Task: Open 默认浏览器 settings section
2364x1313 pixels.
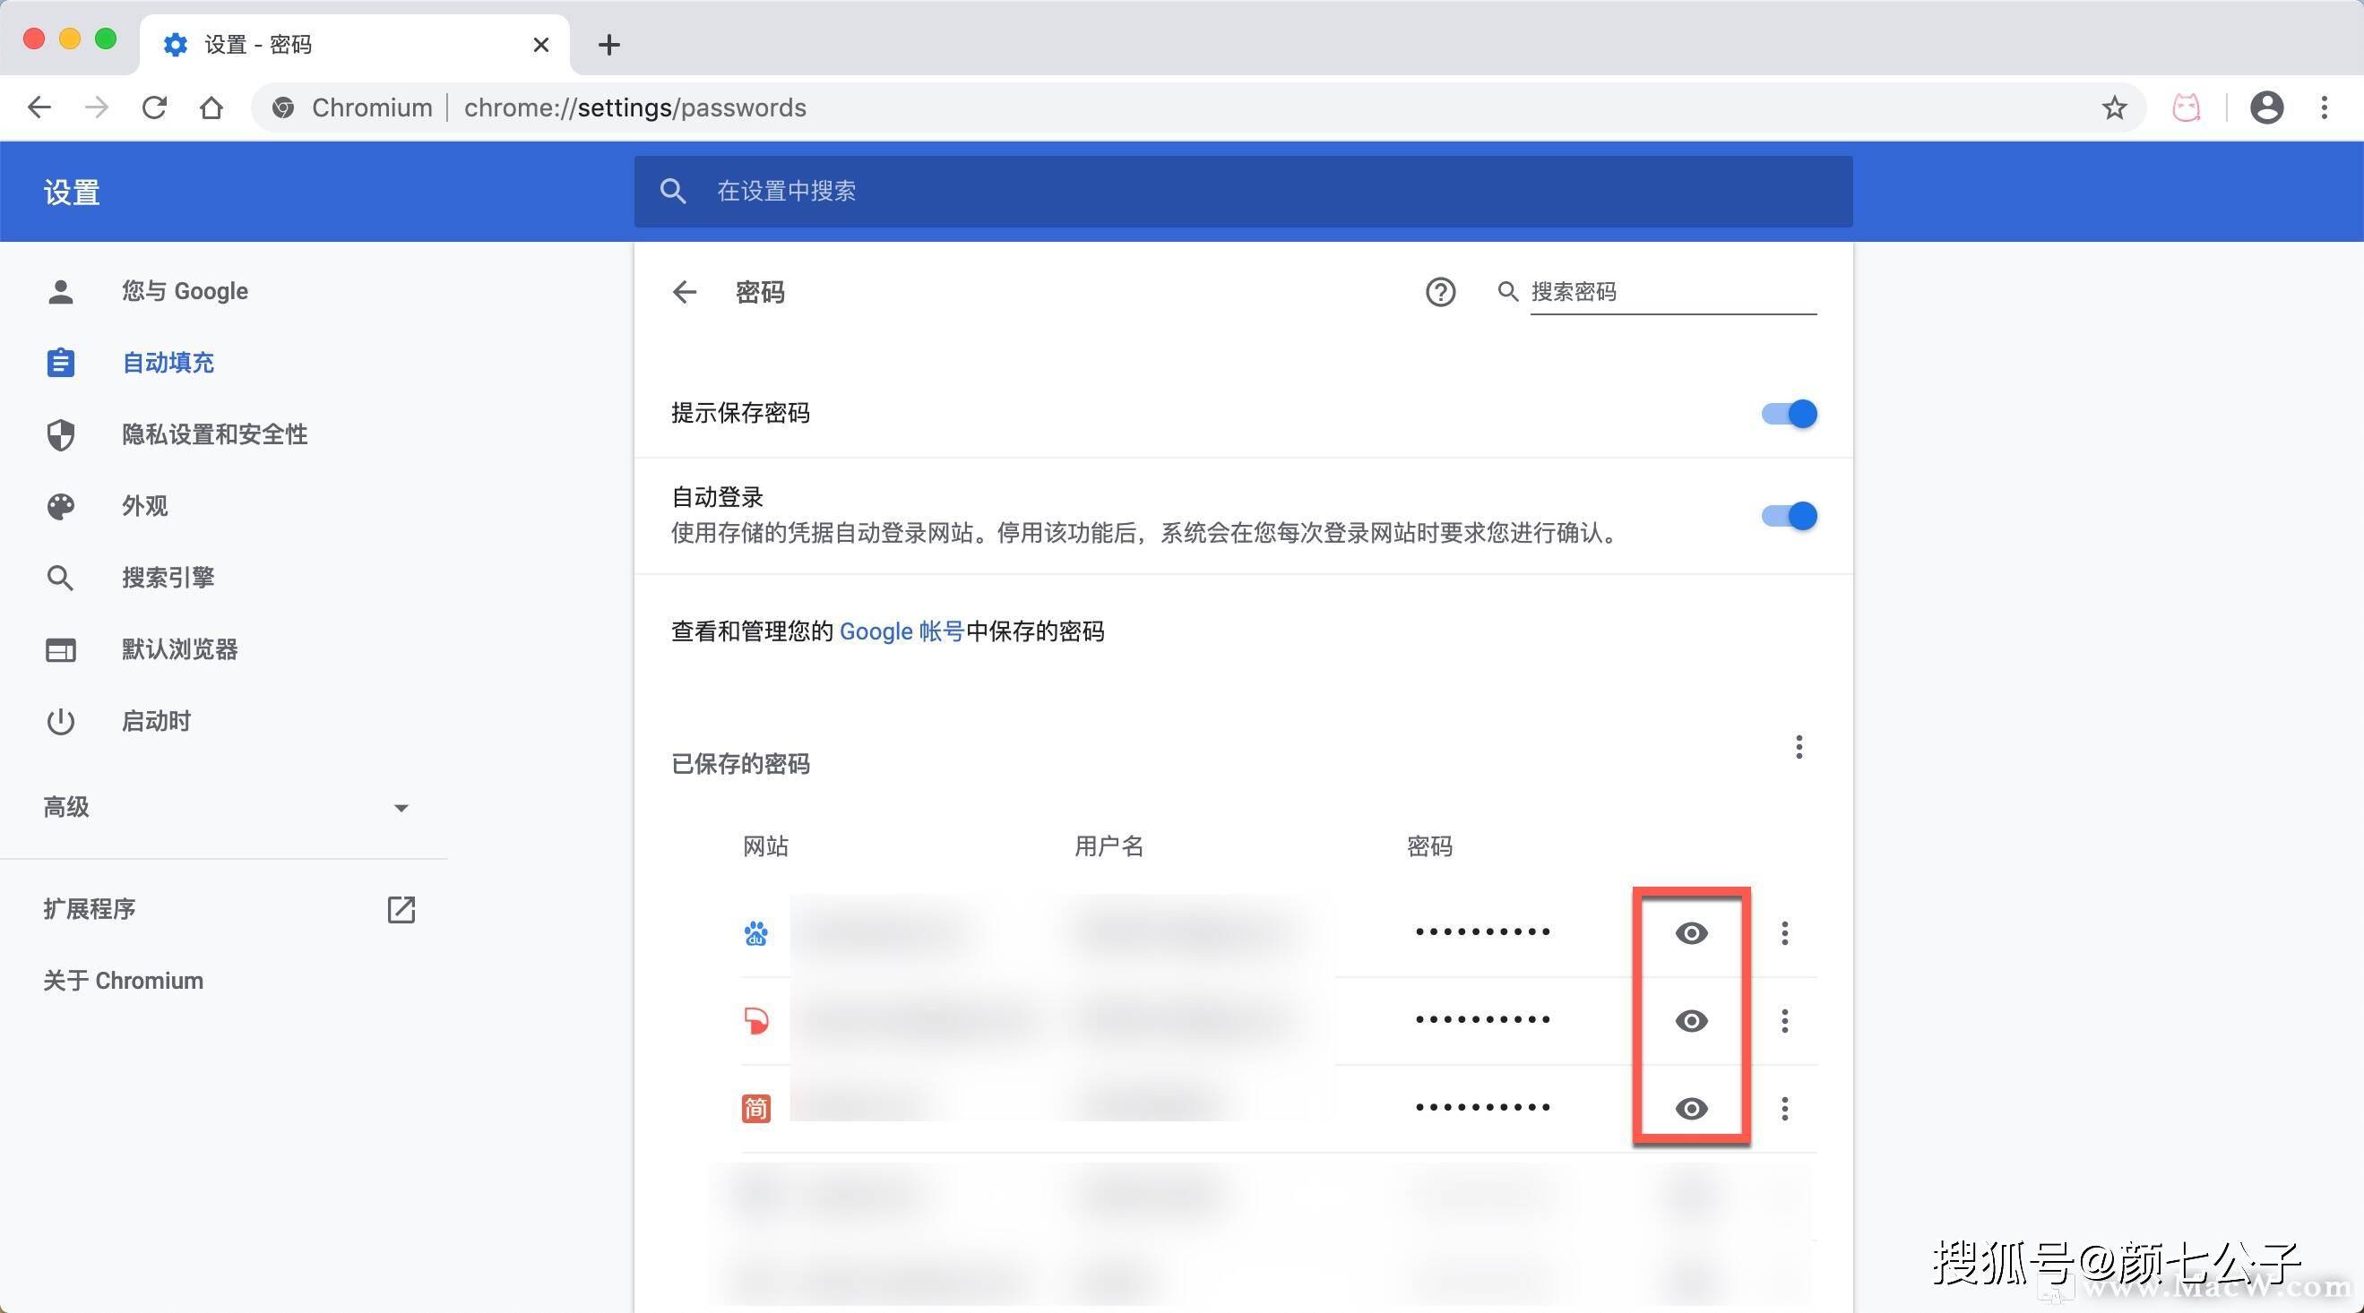Action: point(180,649)
